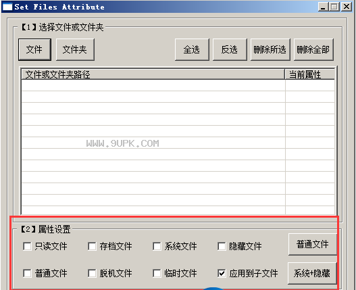Click 删除所选 to remove selected items
Screen dimensions: 356x290
(x=270, y=49)
